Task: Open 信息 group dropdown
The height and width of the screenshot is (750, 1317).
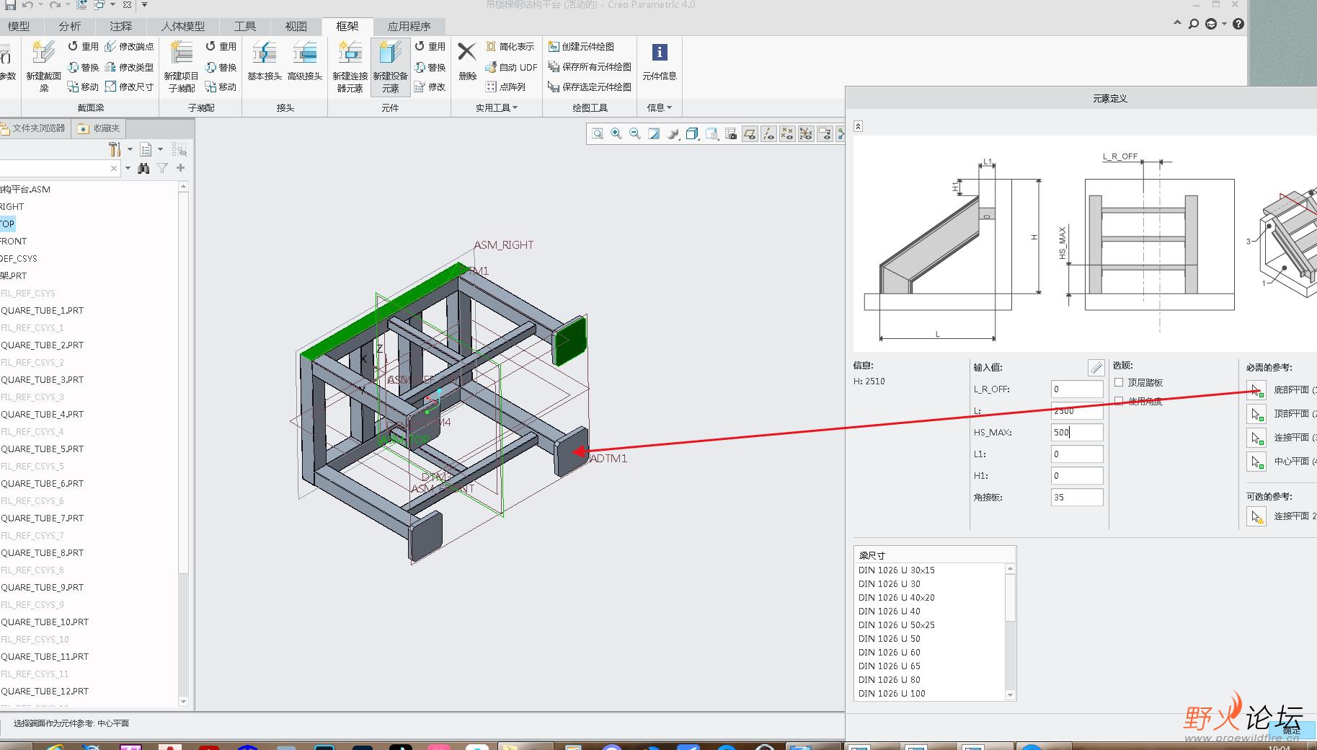Action: coord(659,107)
